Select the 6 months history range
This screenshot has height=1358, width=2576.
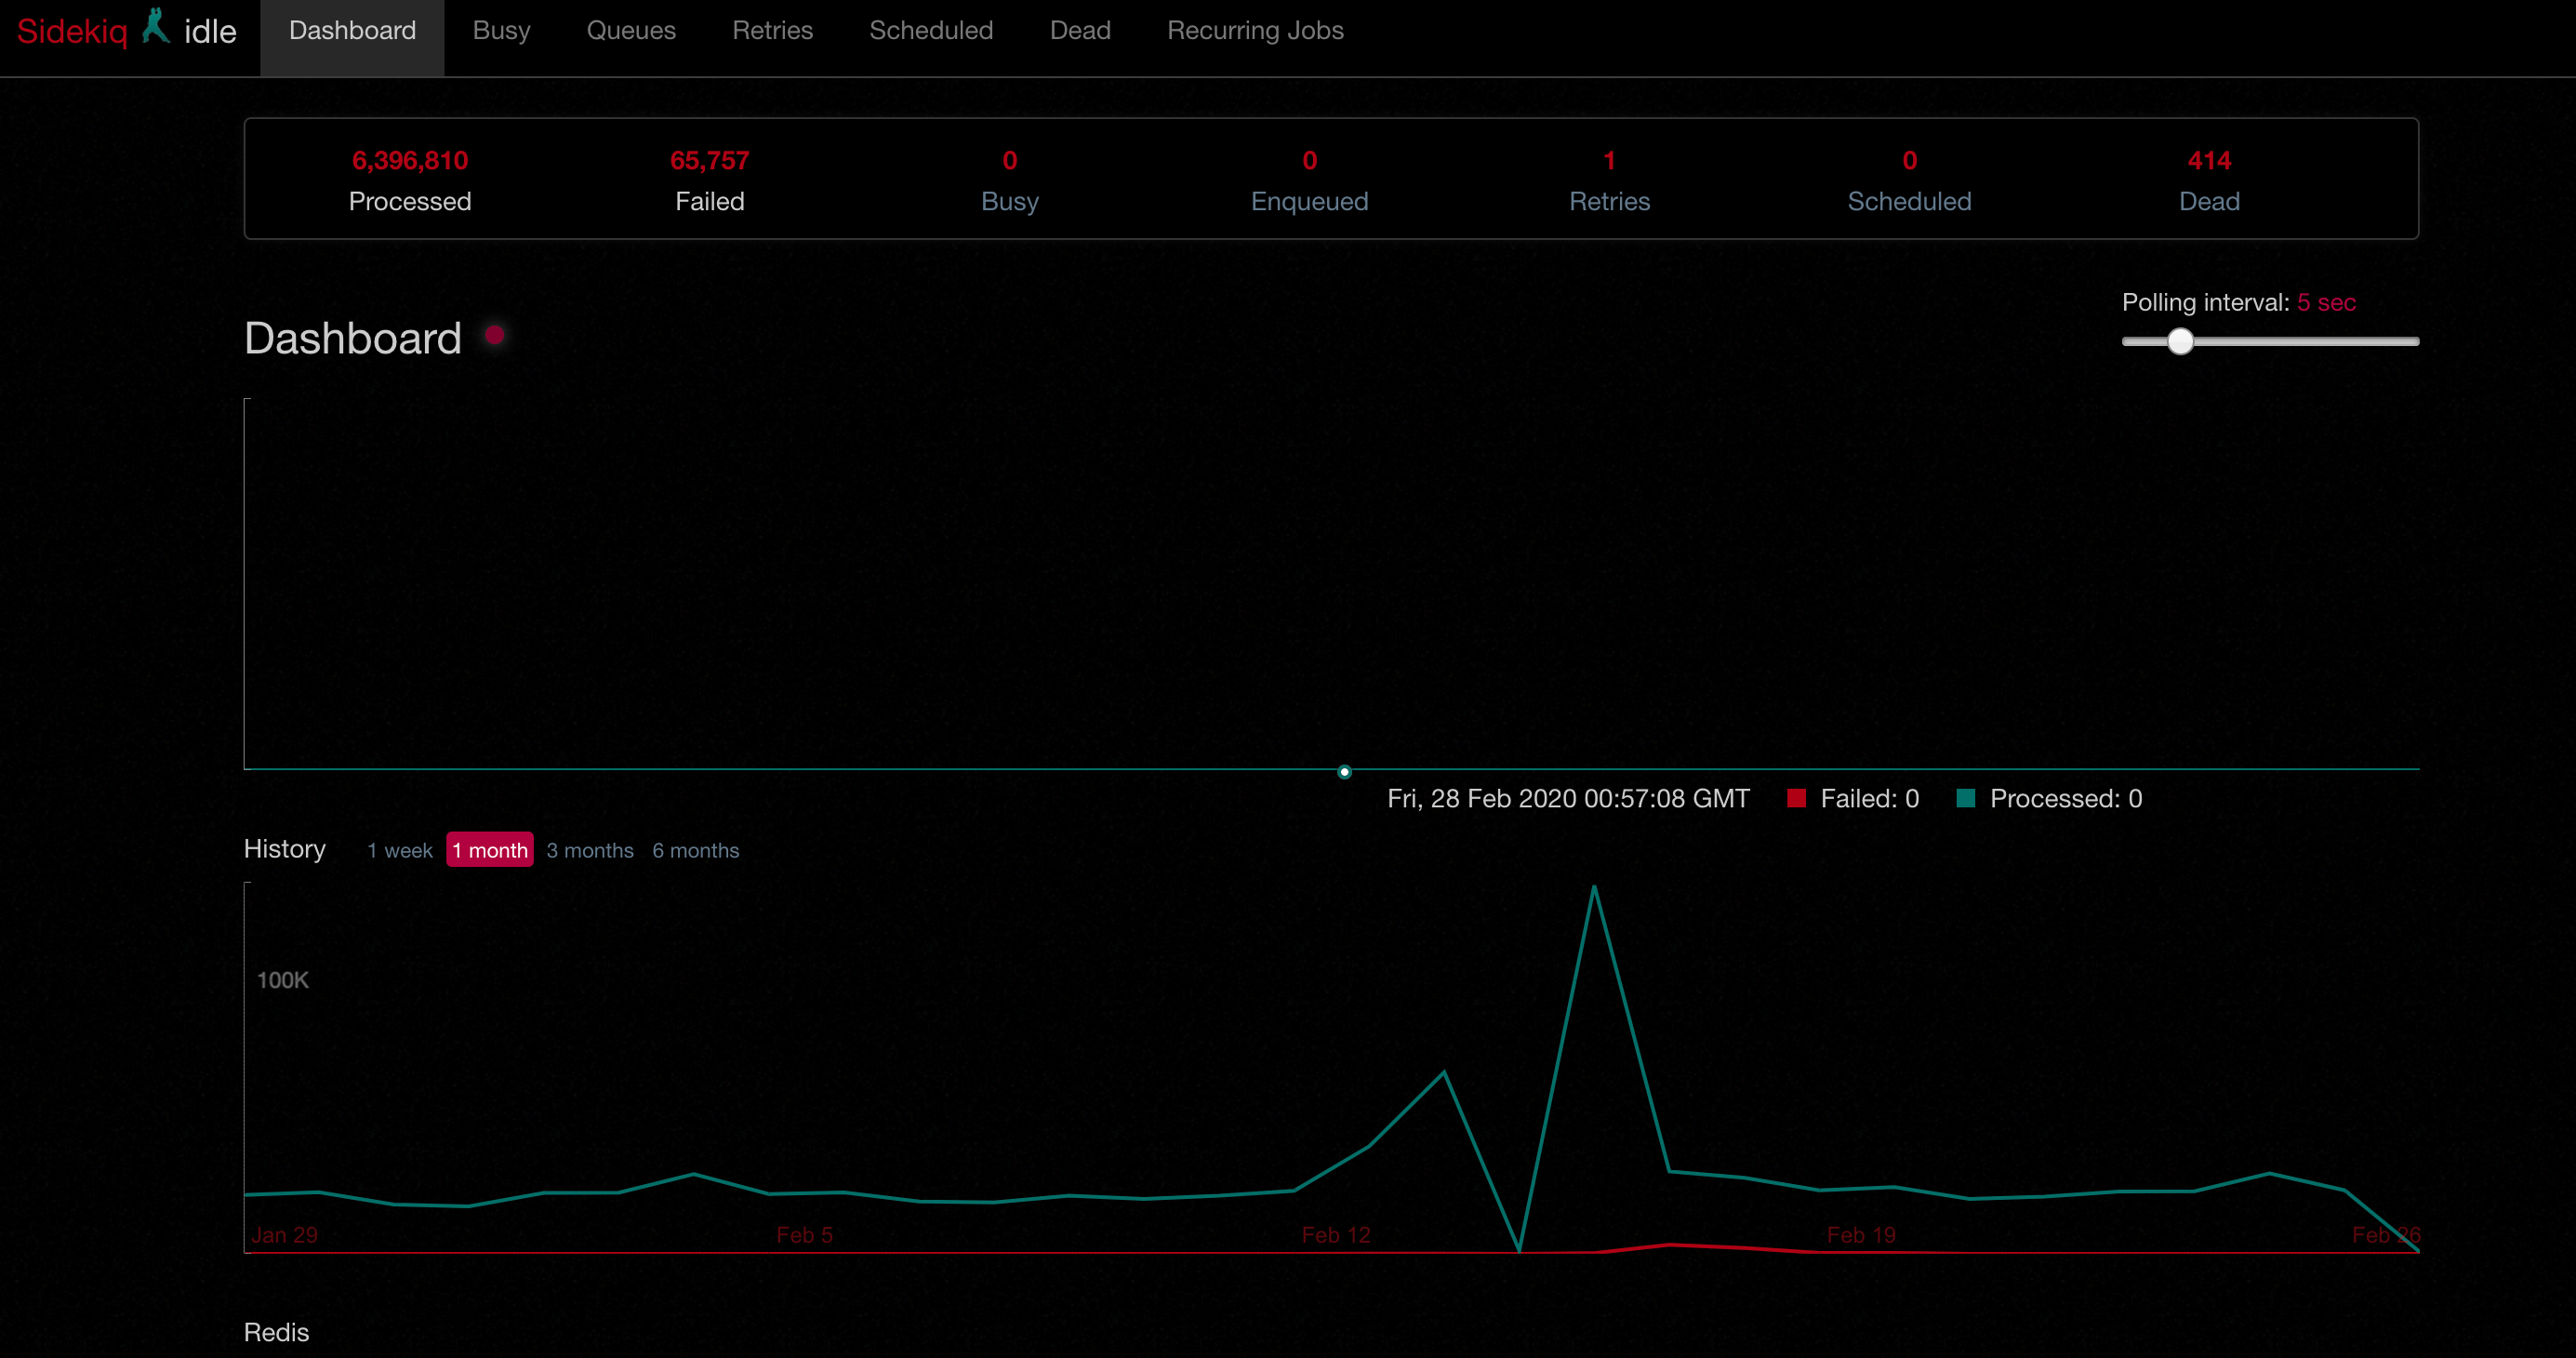pyautogui.click(x=696, y=850)
